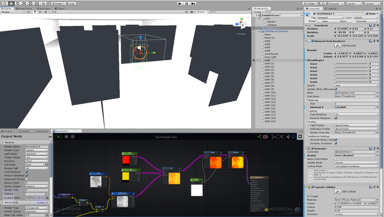Click the Model Open button
Image resolution: width=384 pixels, height=217 pixels.
pyautogui.click(x=325, y=21)
